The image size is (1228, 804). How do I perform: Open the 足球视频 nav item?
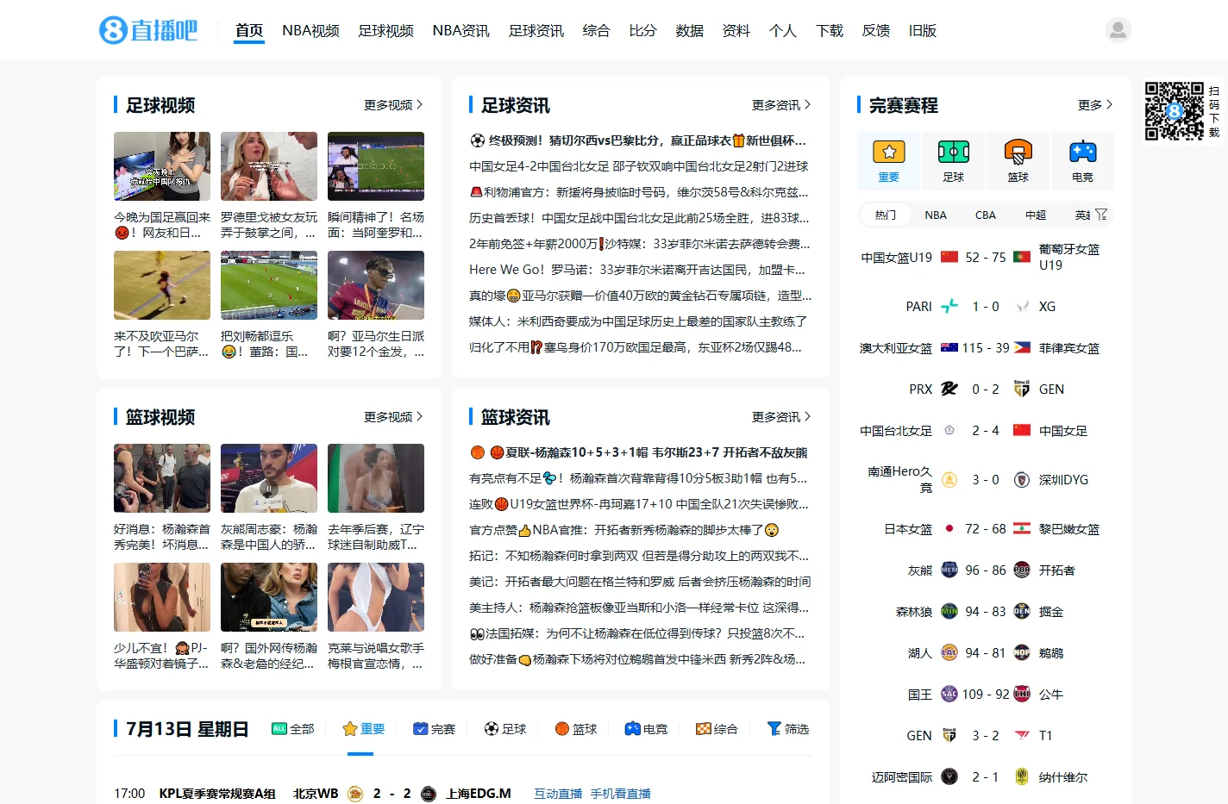[x=385, y=30]
